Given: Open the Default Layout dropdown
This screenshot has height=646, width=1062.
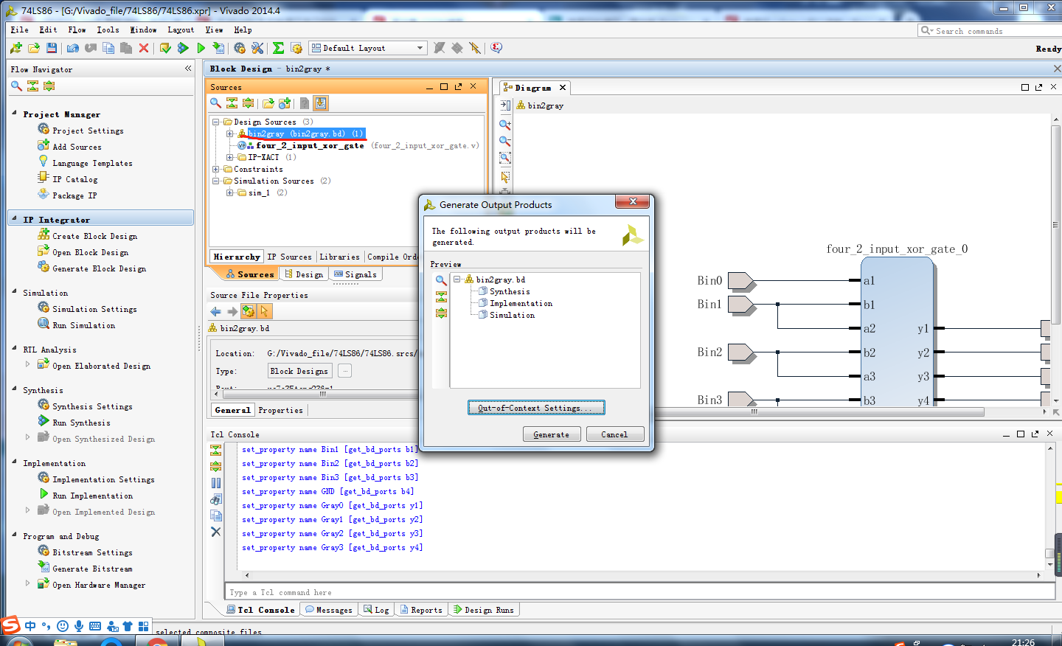Looking at the screenshot, I should point(368,48).
